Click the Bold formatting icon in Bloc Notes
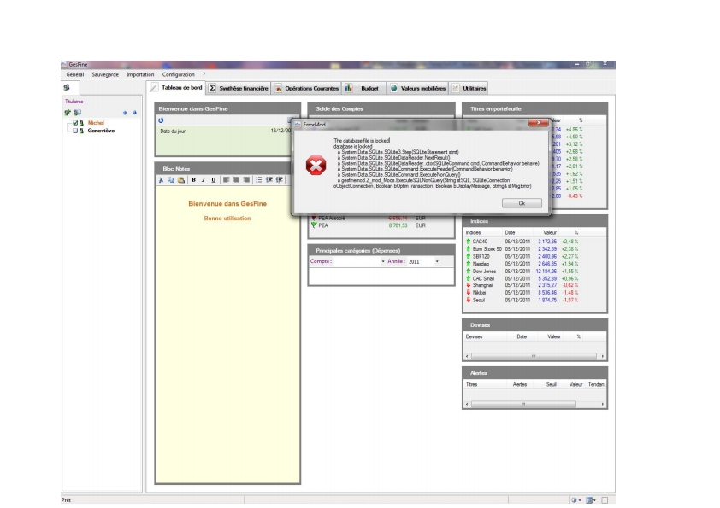This screenshot has height=508, width=720. (193, 180)
